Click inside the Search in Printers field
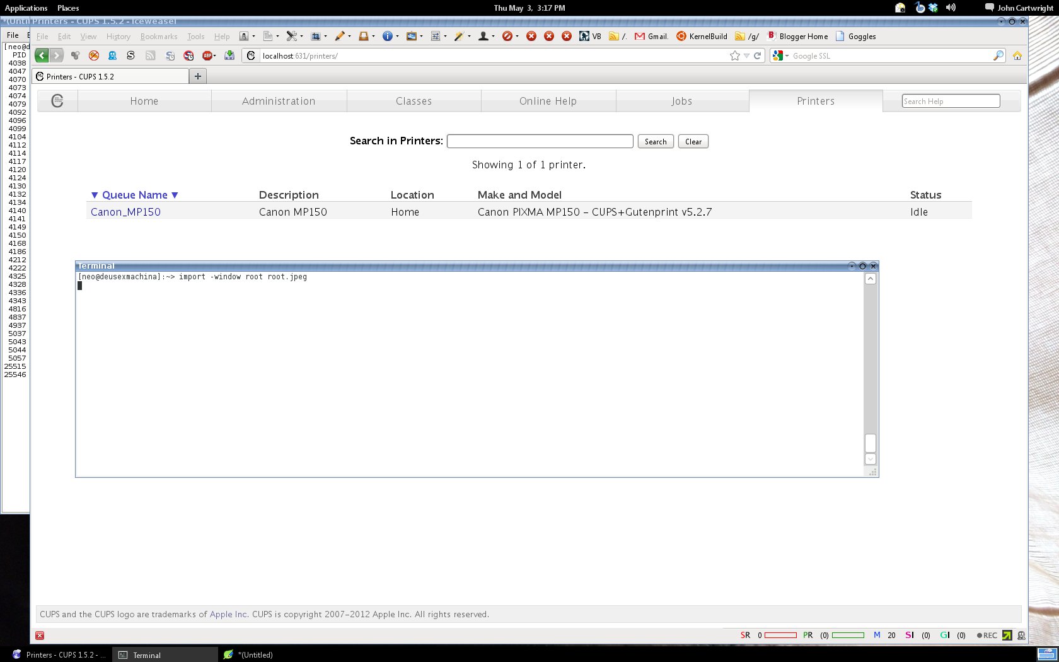The image size is (1059, 662). (539, 141)
